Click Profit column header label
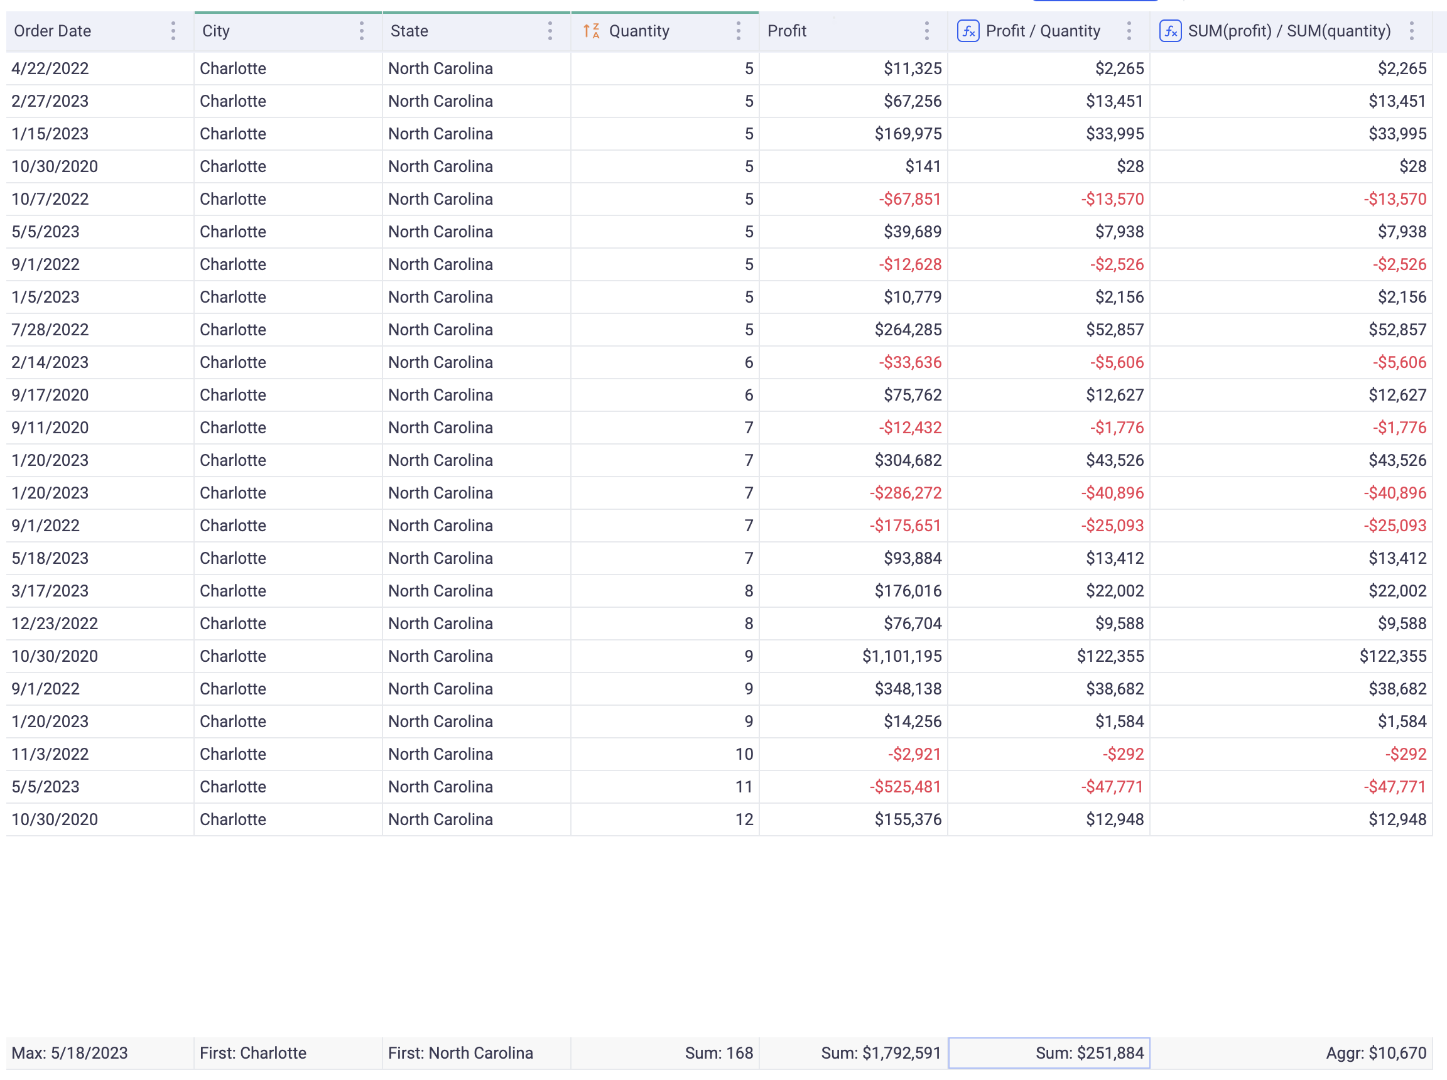1447x1080 pixels. pos(786,31)
